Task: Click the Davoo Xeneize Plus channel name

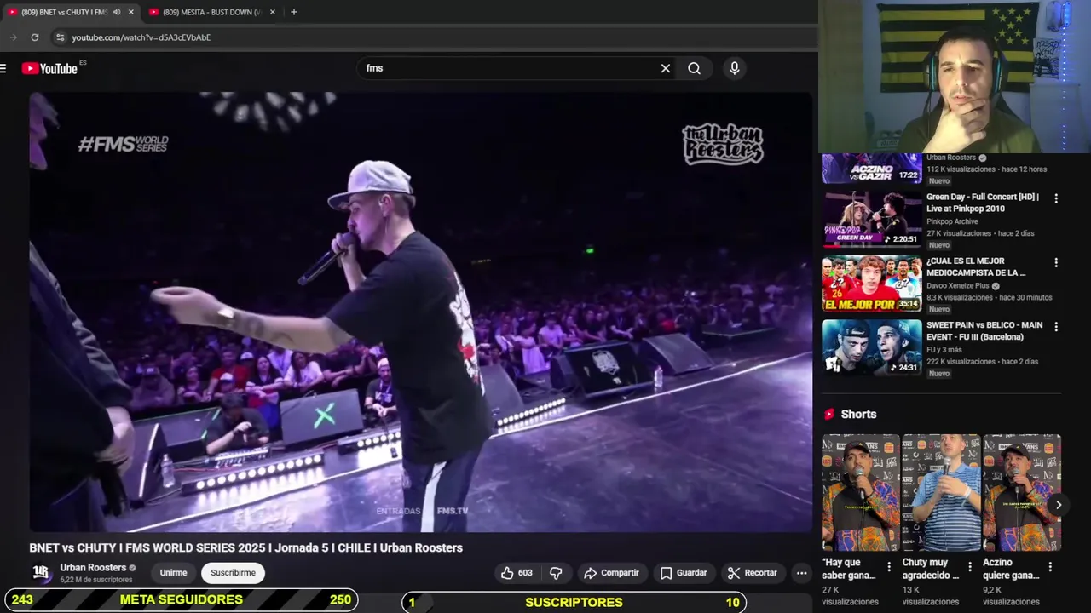Action: (958, 286)
